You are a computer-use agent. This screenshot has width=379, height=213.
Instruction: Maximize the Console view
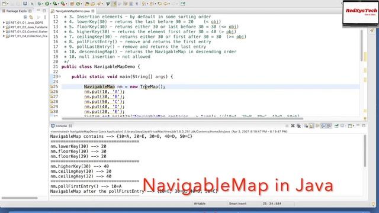pos(364,126)
